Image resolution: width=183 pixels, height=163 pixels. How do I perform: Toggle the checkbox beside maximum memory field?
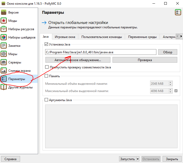[x=176, y=91]
